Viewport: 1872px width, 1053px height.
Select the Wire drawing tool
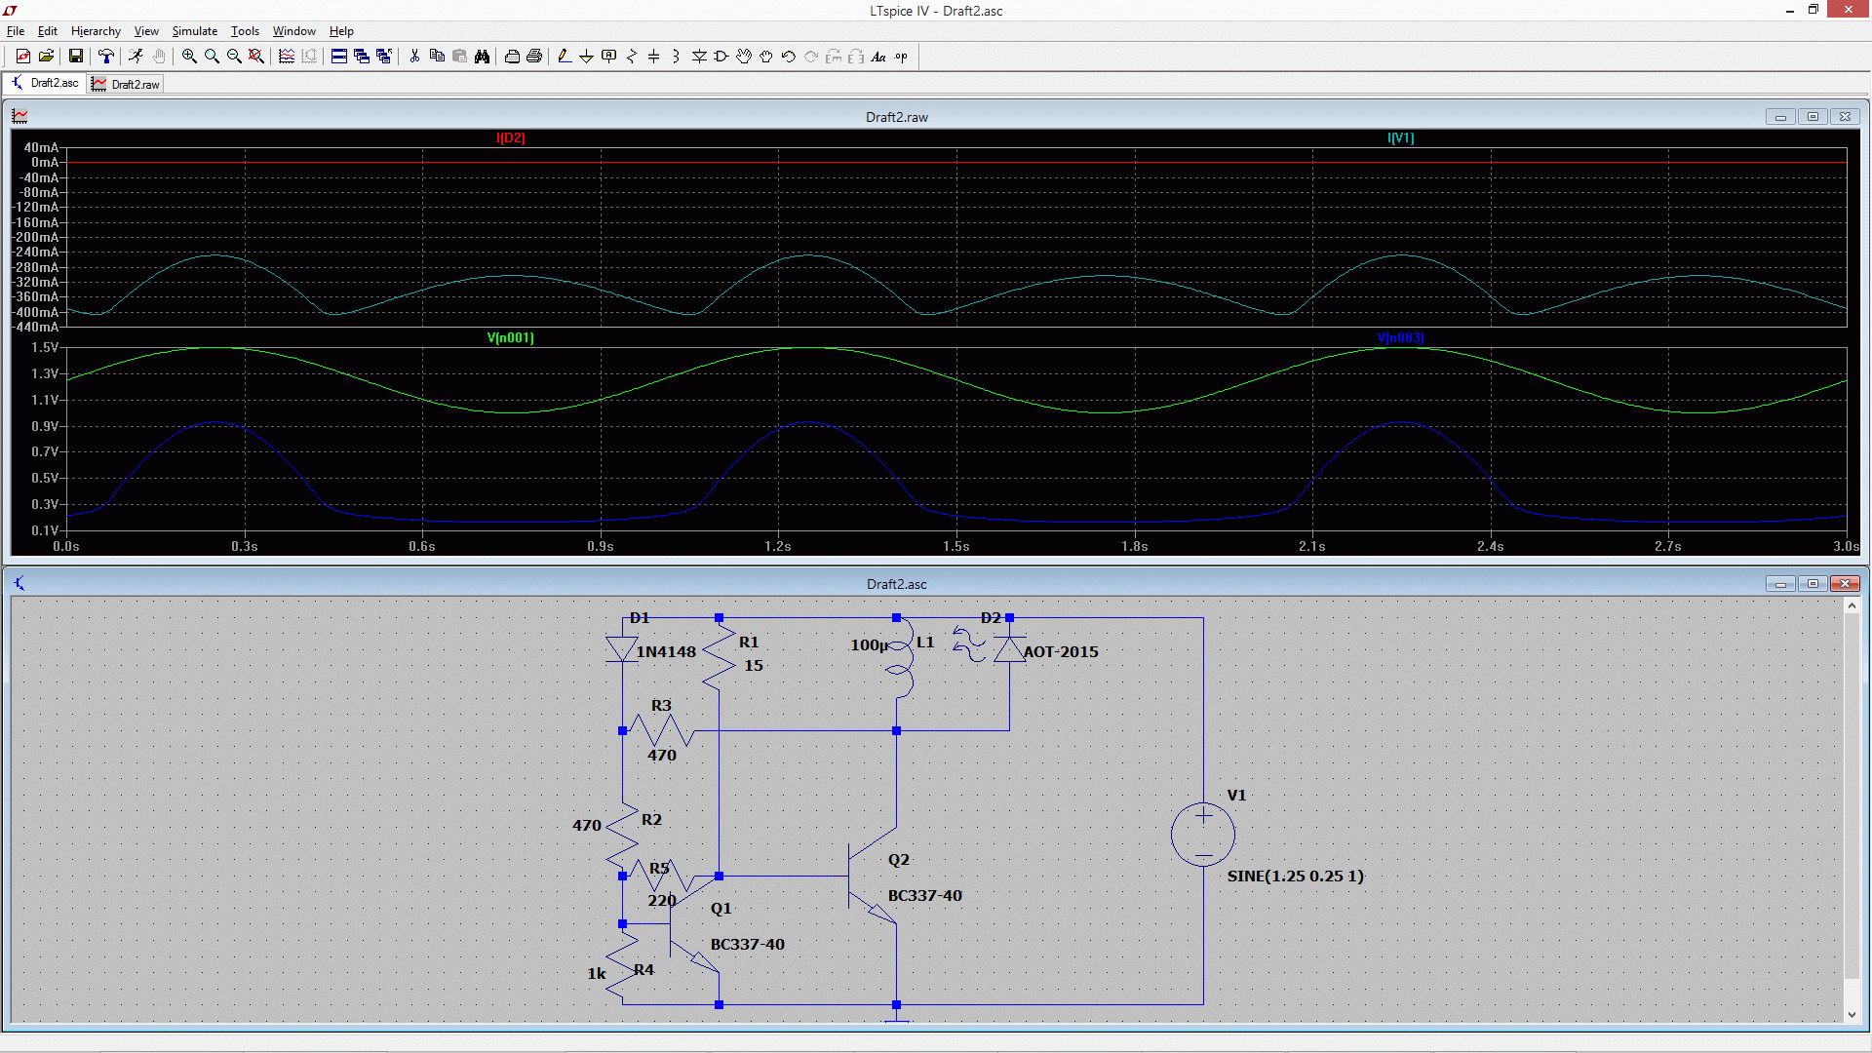[x=564, y=57]
